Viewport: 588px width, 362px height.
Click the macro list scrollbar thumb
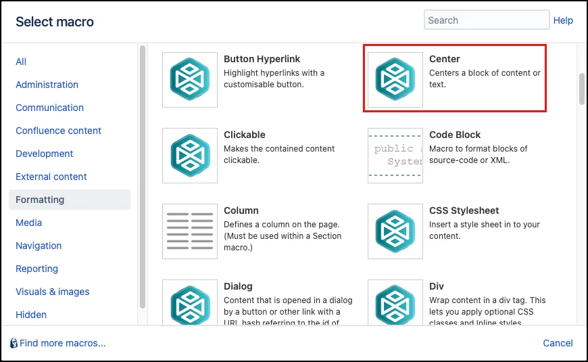582,89
